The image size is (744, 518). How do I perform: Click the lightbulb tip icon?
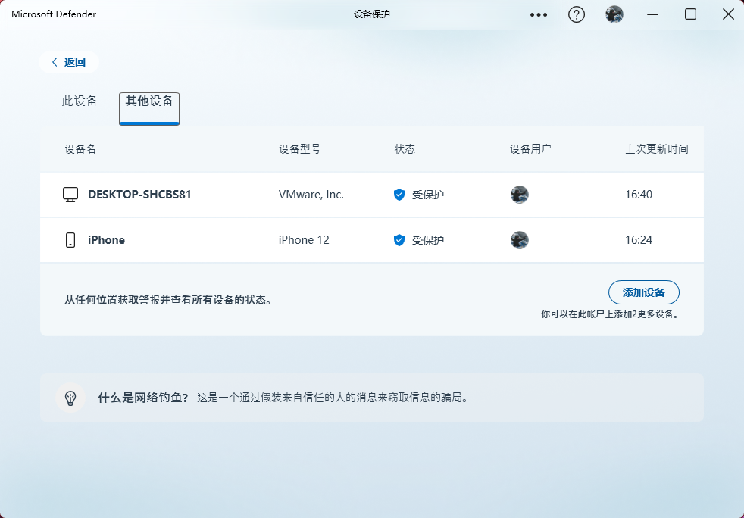tap(70, 397)
